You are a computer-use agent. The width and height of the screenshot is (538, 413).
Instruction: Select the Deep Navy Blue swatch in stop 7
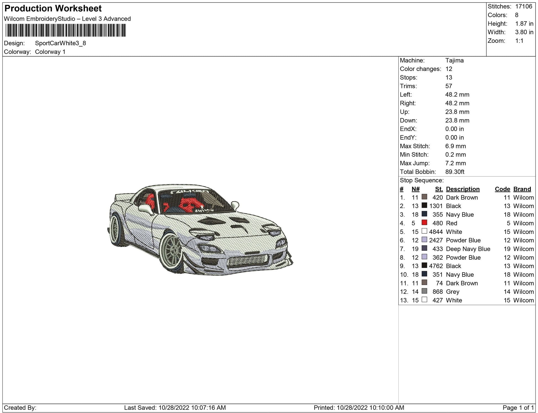pyautogui.click(x=424, y=248)
